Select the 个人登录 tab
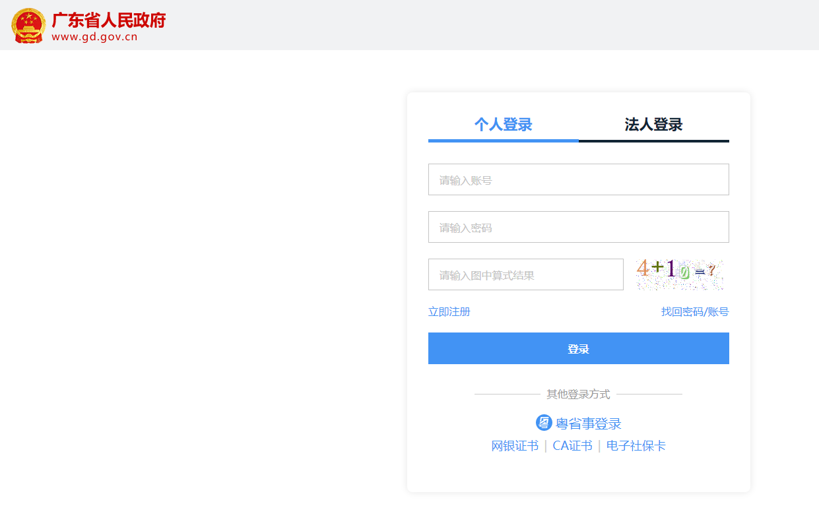 [x=503, y=125]
